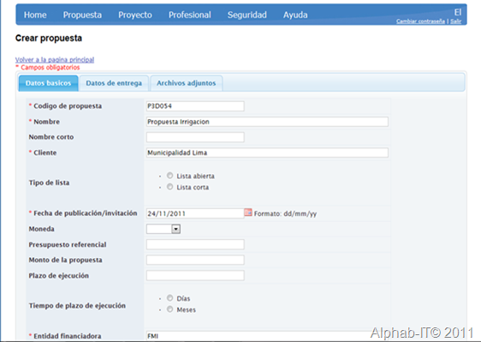Focus the Nombre corto input
The height and width of the screenshot is (342, 481).
pyautogui.click(x=195, y=137)
